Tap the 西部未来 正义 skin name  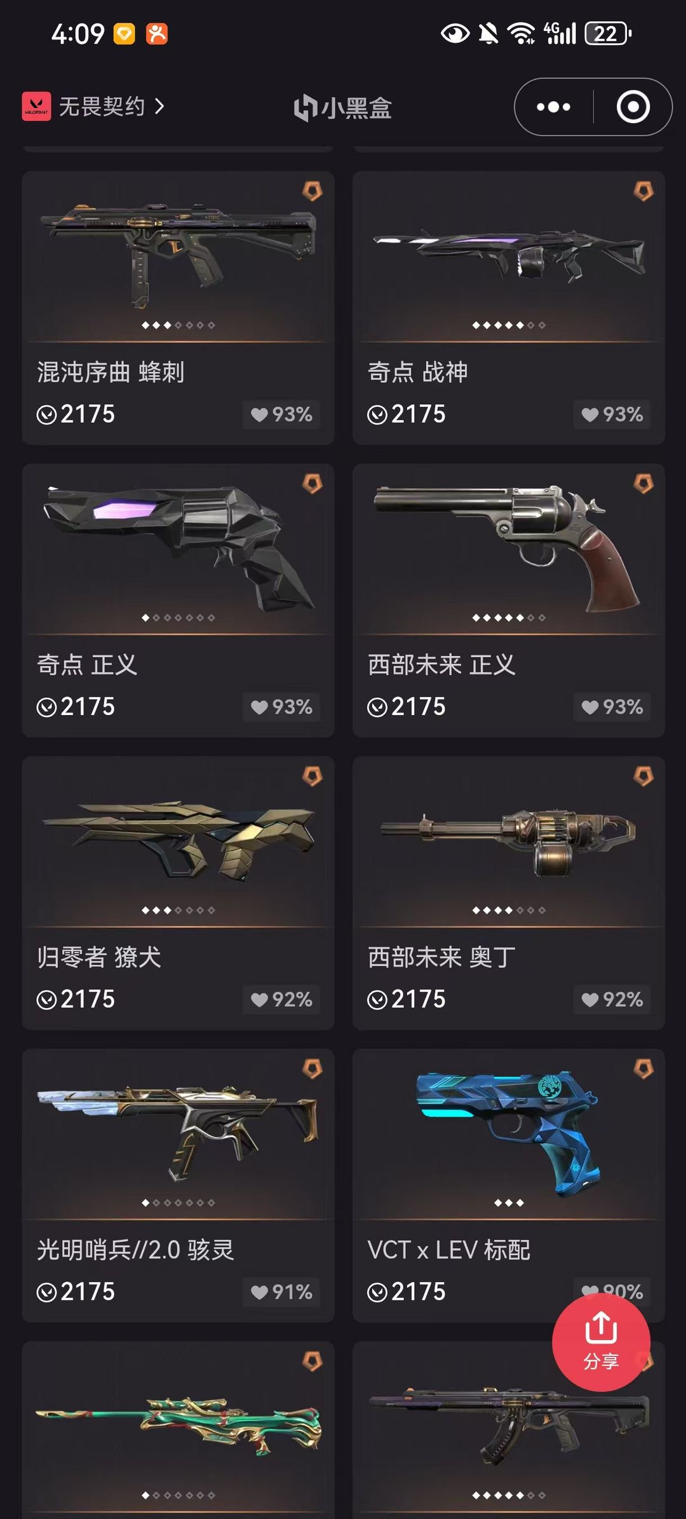coord(441,665)
